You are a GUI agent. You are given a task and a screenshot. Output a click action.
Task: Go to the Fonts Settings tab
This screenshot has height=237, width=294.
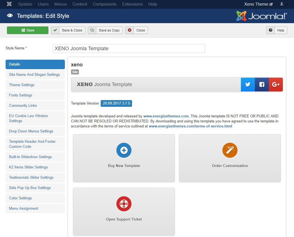coord(35,95)
